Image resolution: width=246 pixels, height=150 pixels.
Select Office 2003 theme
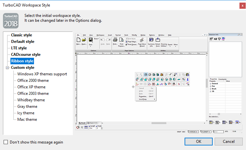tap(33, 94)
